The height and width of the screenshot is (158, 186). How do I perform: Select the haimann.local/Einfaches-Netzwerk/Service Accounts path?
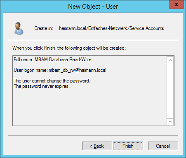coord(111,28)
